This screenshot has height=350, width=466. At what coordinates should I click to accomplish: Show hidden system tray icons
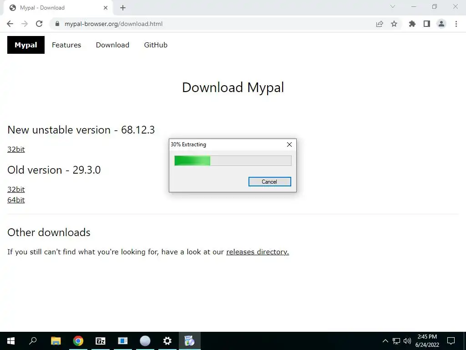(x=385, y=341)
